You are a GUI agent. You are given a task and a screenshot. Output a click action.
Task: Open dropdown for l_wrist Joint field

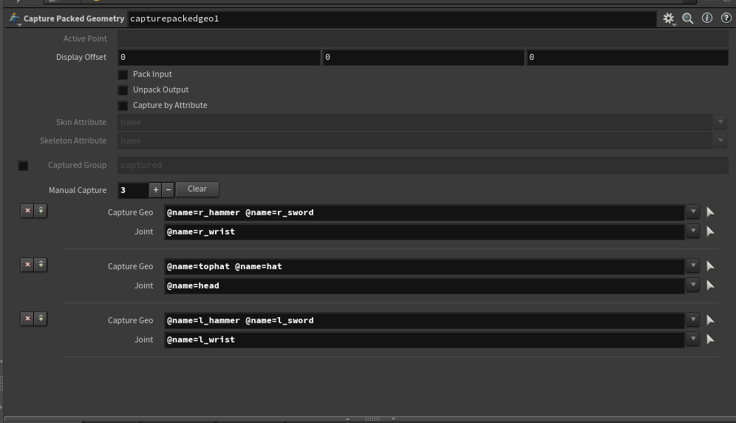pyautogui.click(x=693, y=339)
